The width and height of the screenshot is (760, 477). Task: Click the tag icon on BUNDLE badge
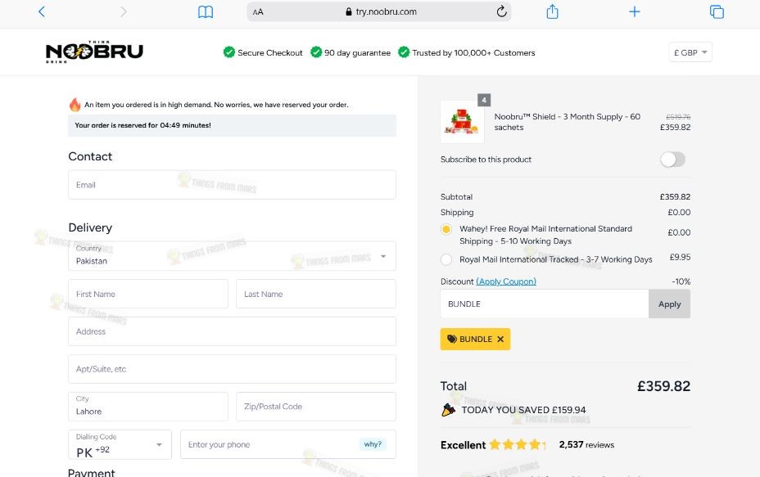click(x=452, y=339)
